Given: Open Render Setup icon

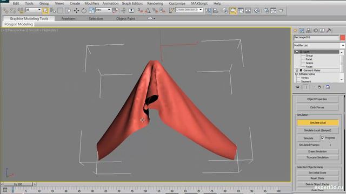Looking at the screenshot, I should pyautogui.click(x=266, y=10).
